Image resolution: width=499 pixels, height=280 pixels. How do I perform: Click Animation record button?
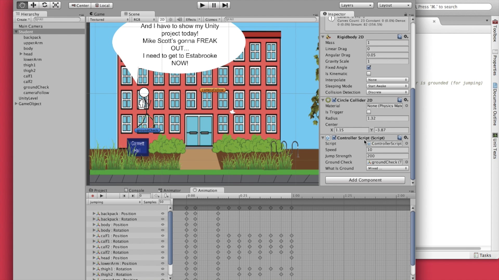tap(93, 196)
